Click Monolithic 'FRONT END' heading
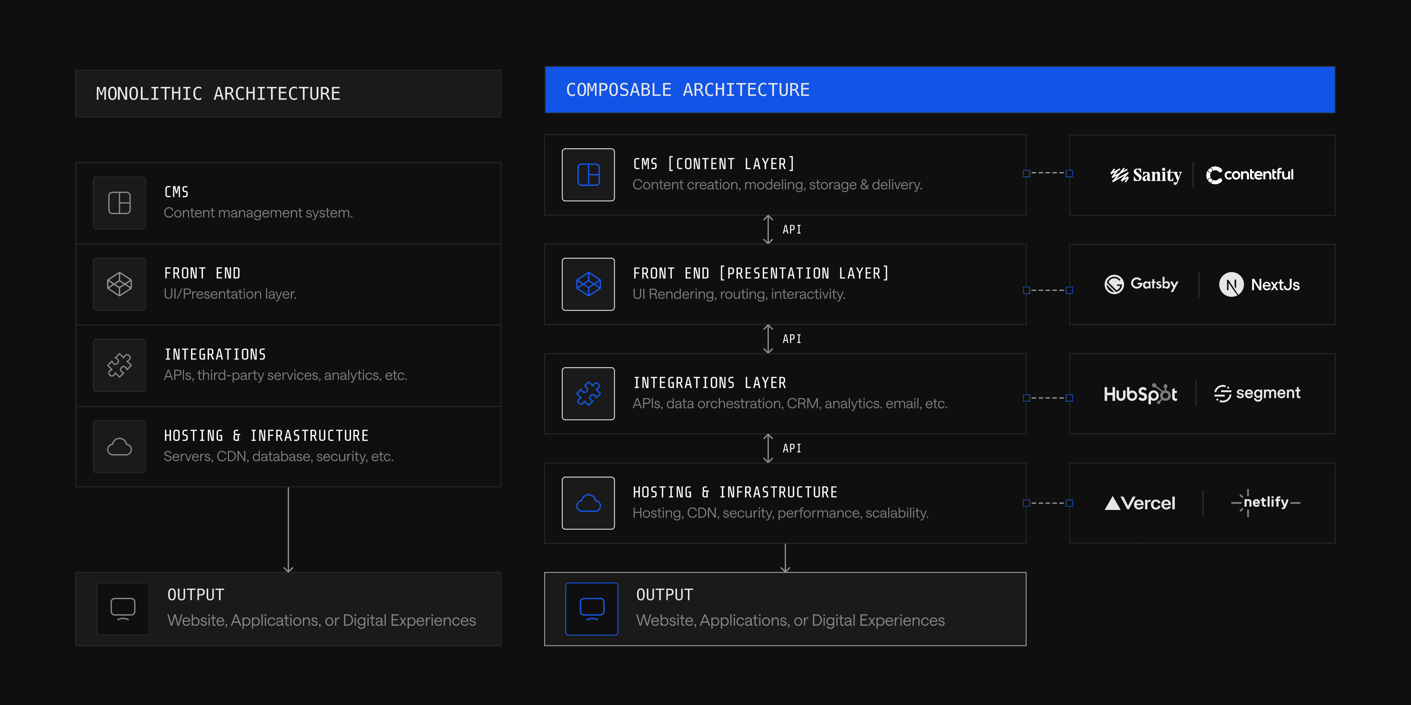 tap(203, 273)
